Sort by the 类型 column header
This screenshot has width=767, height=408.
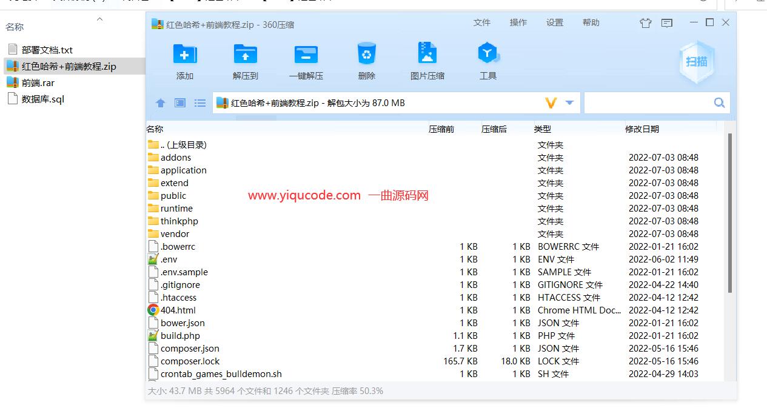coord(542,129)
